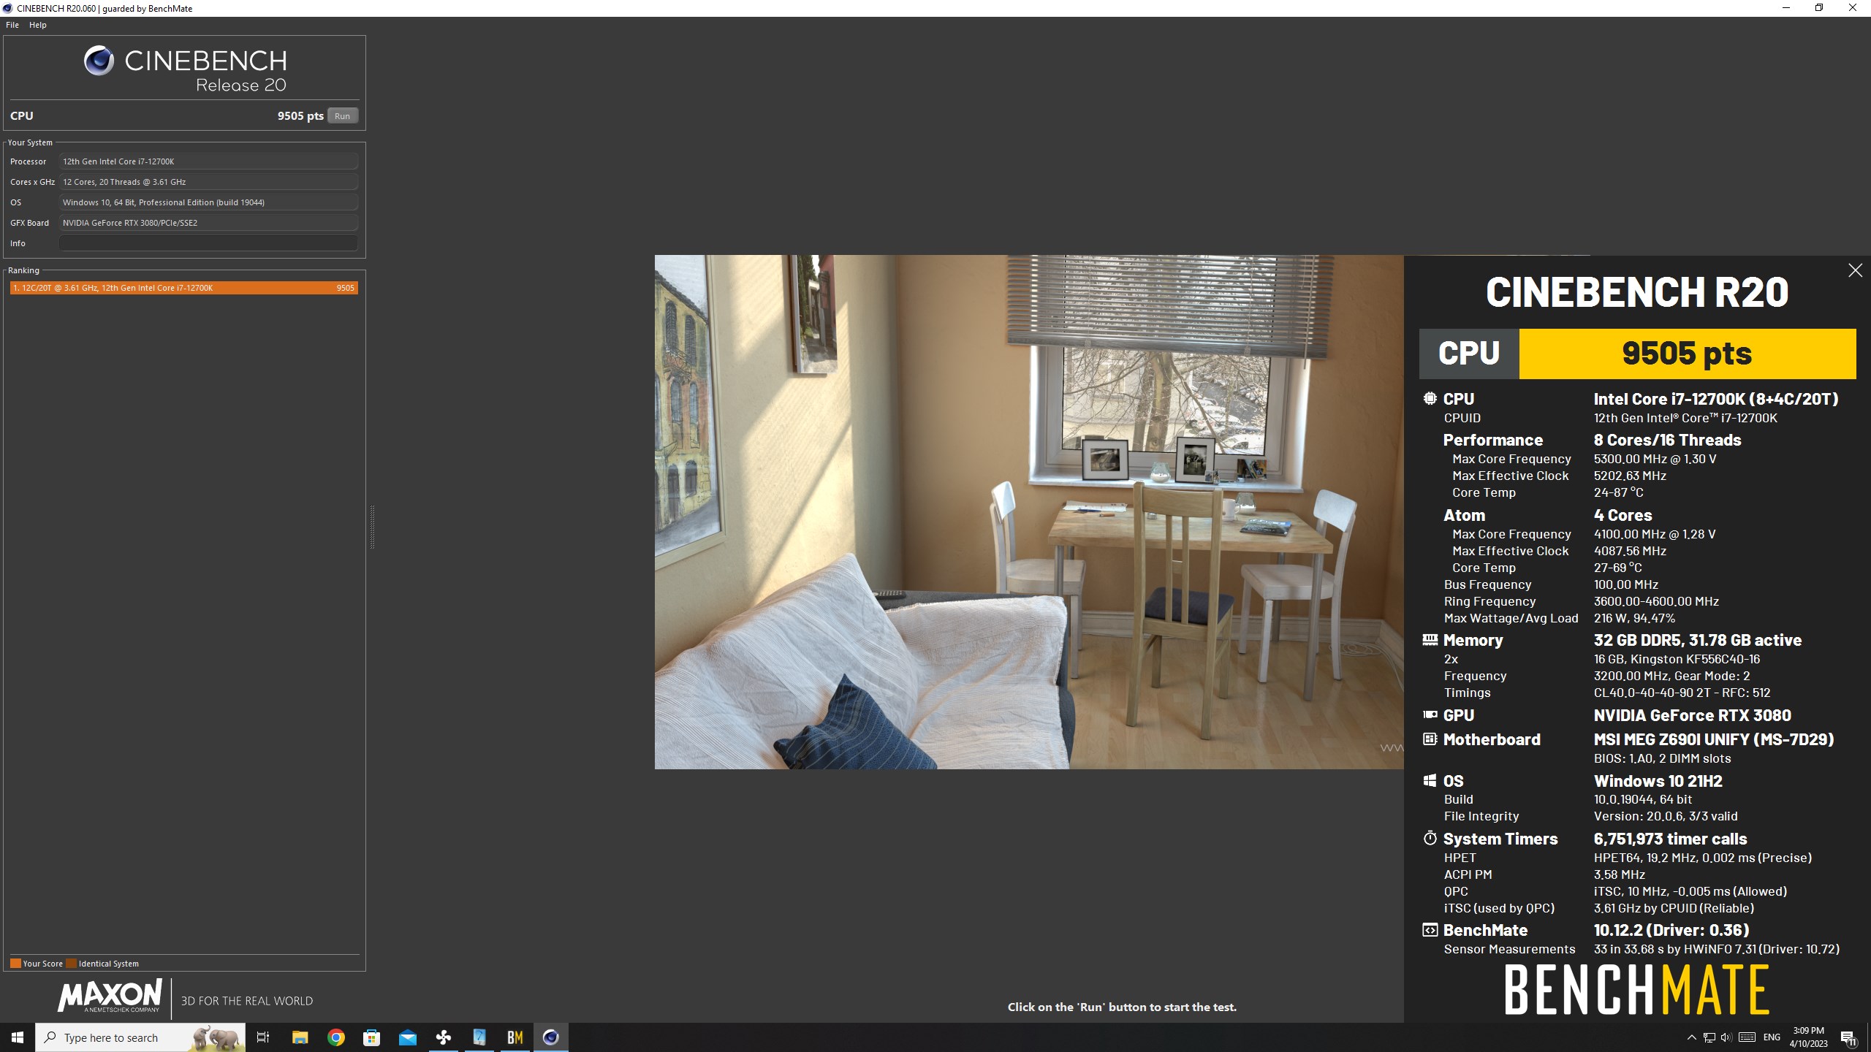Click '32 GB DDR5, 31.78 GB active' text
The height and width of the screenshot is (1052, 1871).
click(x=1698, y=640)
